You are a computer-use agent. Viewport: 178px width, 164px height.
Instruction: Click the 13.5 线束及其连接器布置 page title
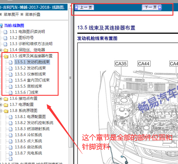(106, 28)
